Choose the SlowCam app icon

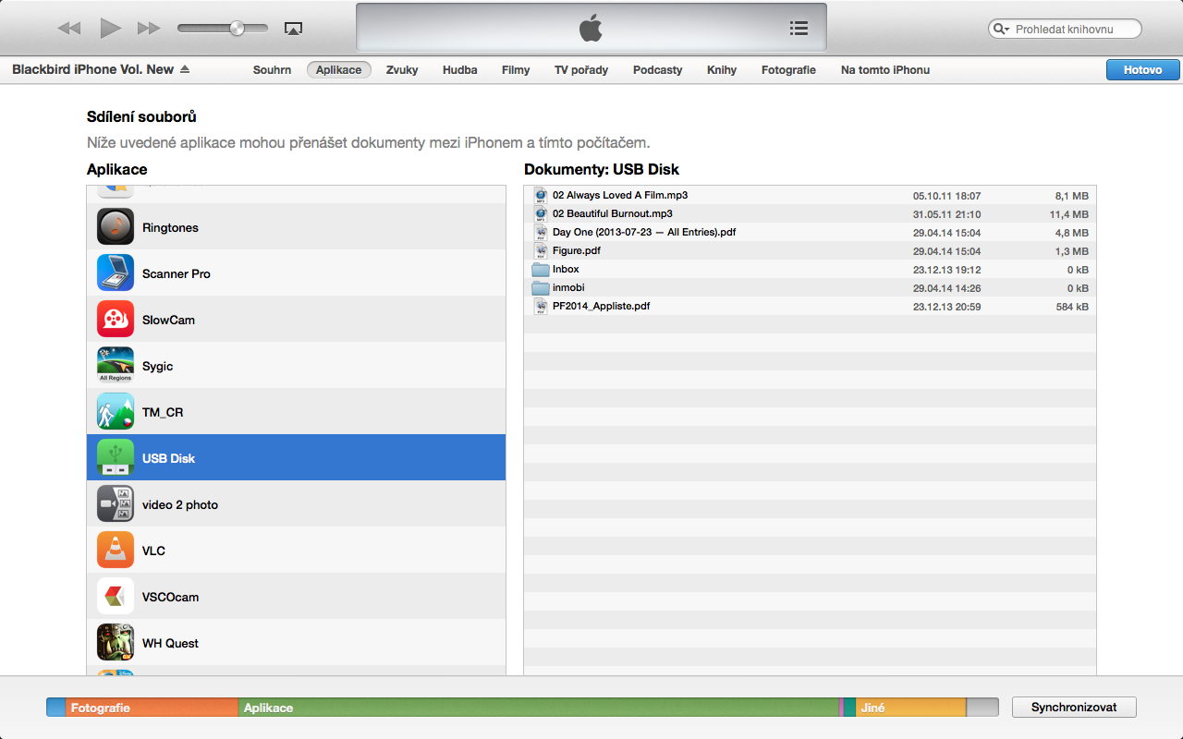116,320
